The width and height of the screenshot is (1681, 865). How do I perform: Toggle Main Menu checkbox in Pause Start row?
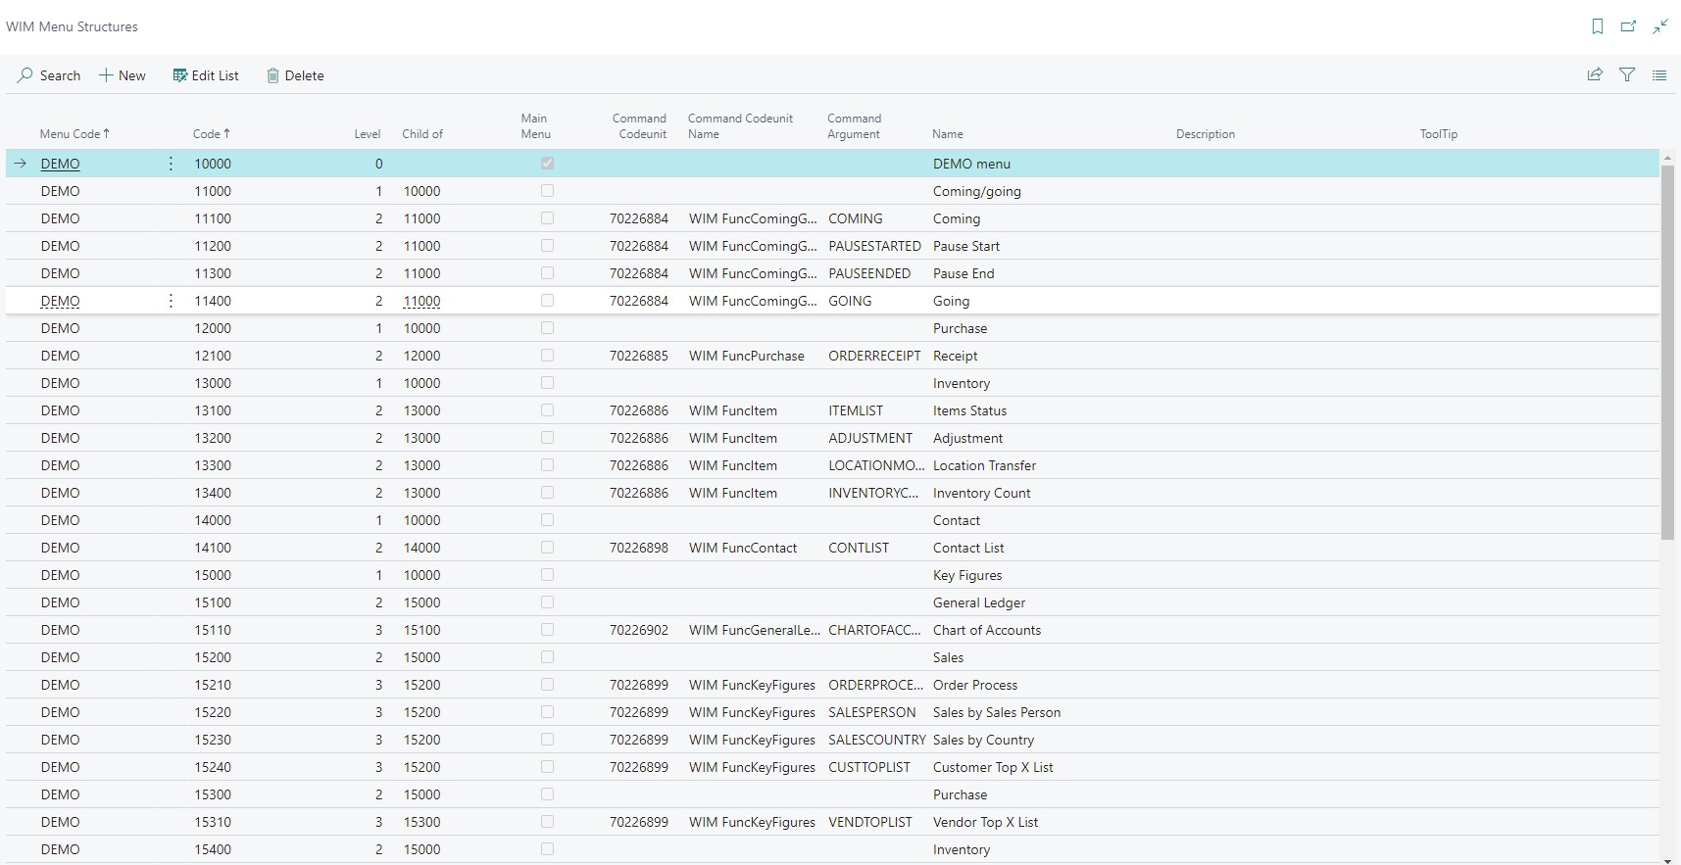click(547, 246)
